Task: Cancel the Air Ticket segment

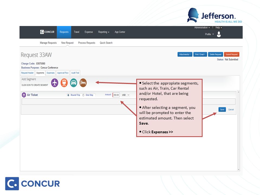Action: tap(231, 110)
